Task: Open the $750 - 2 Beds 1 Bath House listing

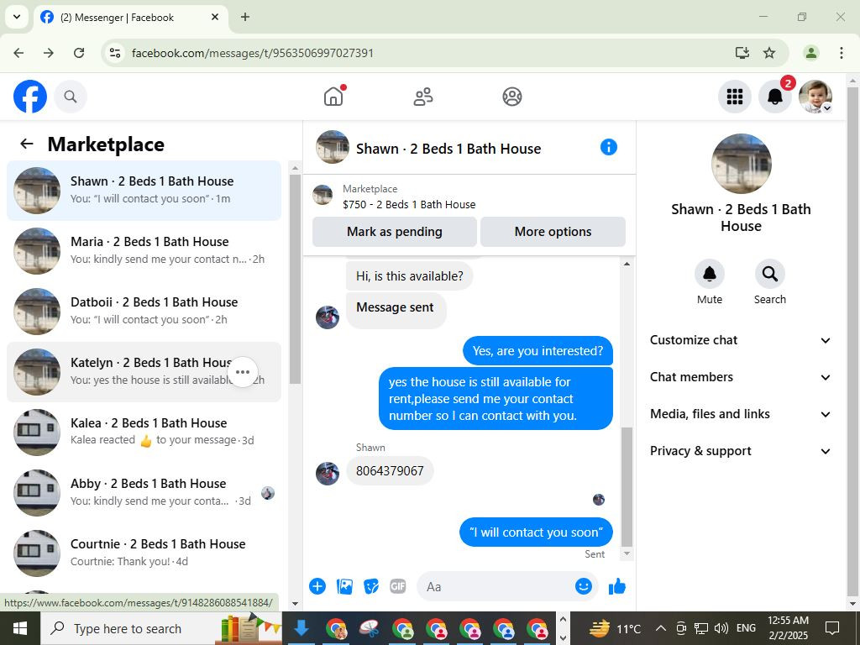Action: coord(409,205)
